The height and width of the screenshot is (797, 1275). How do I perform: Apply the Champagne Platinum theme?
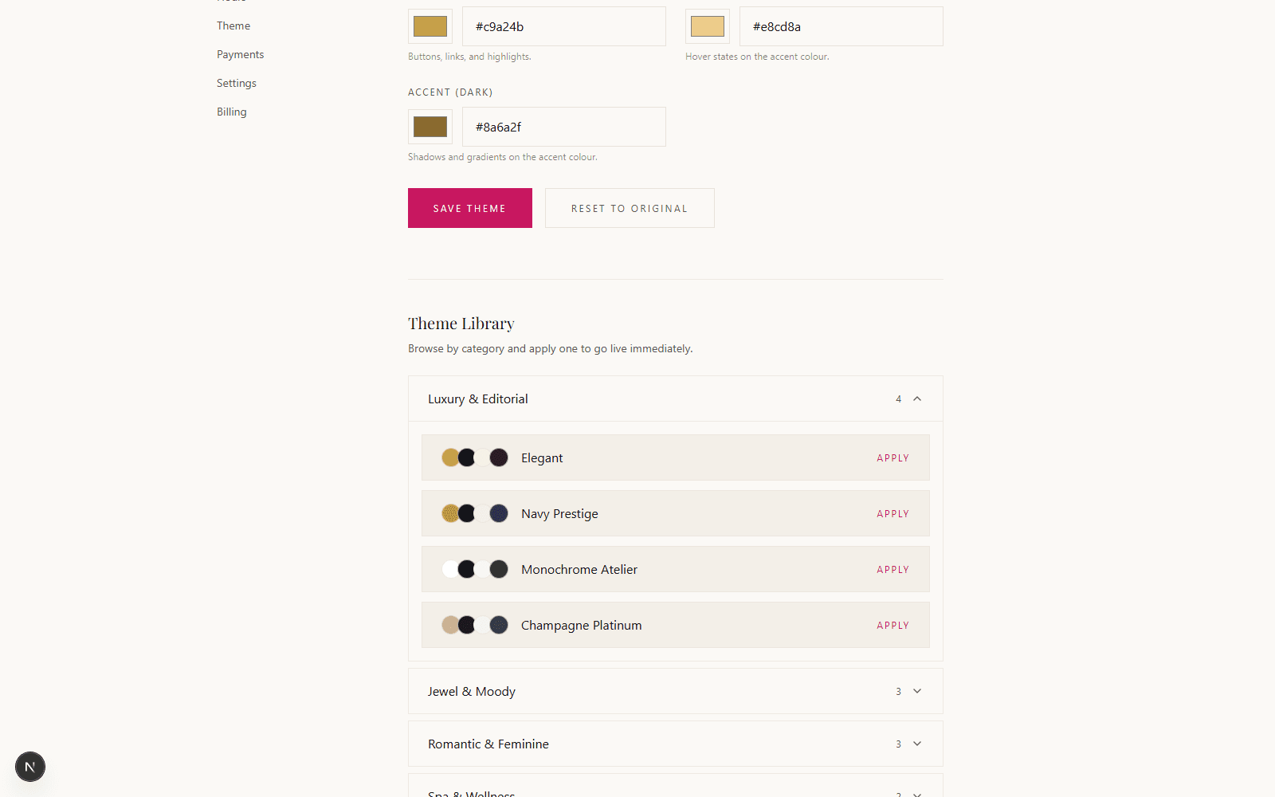(892, 626)
